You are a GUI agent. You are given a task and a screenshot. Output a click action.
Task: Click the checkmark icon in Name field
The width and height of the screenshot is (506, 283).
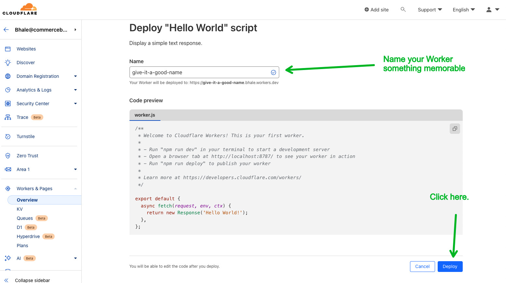coord(273,72)
